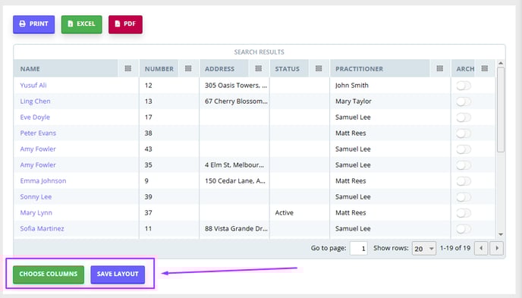522x298 pixels.
Task: Sort by the NAME column header
Action: pos(30,69)
